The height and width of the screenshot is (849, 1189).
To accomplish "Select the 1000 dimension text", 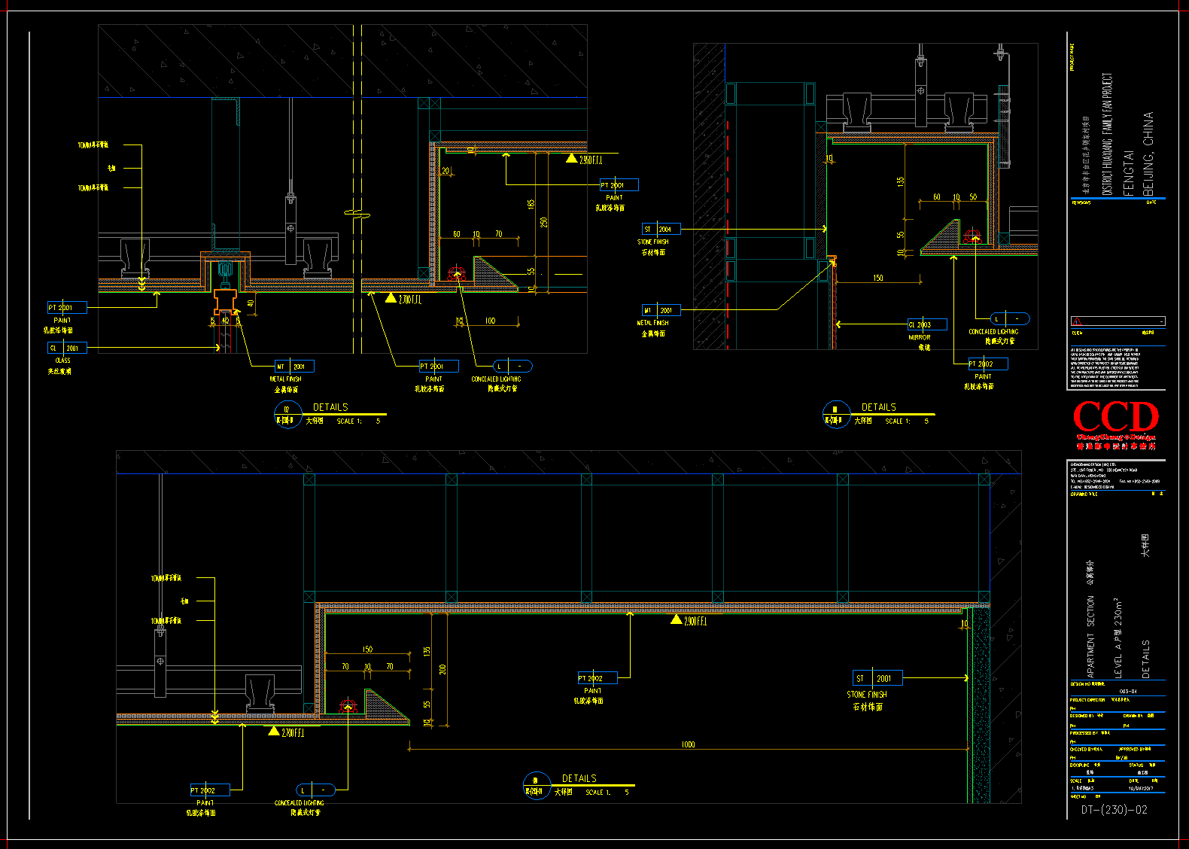I will click(688, 744).
